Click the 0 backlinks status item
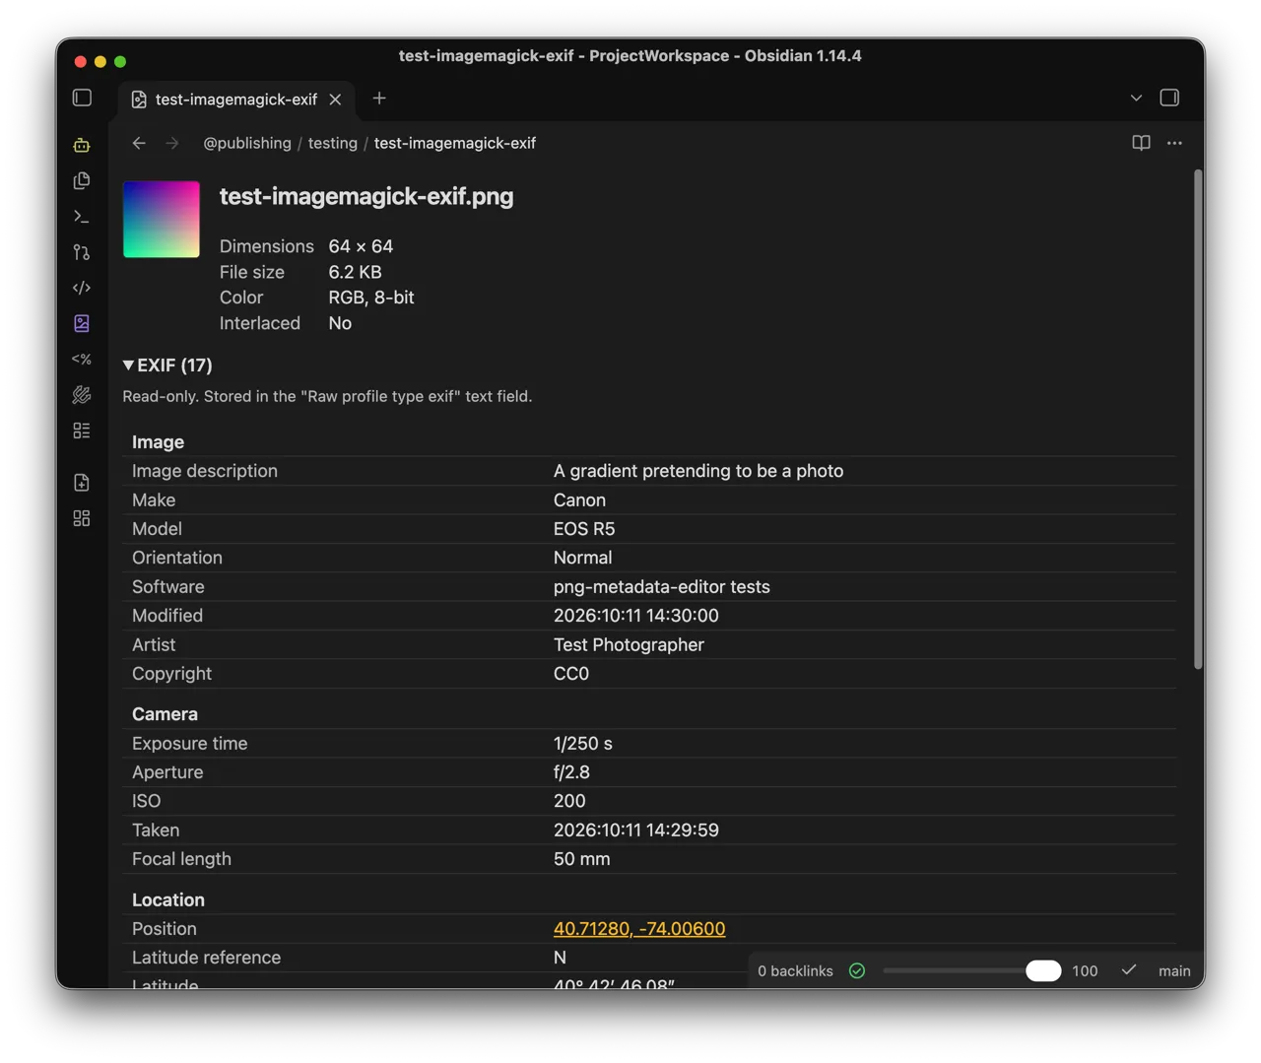Image resolution: width=1261 pixels, height=1063 pixels. (x=795, y=970)
